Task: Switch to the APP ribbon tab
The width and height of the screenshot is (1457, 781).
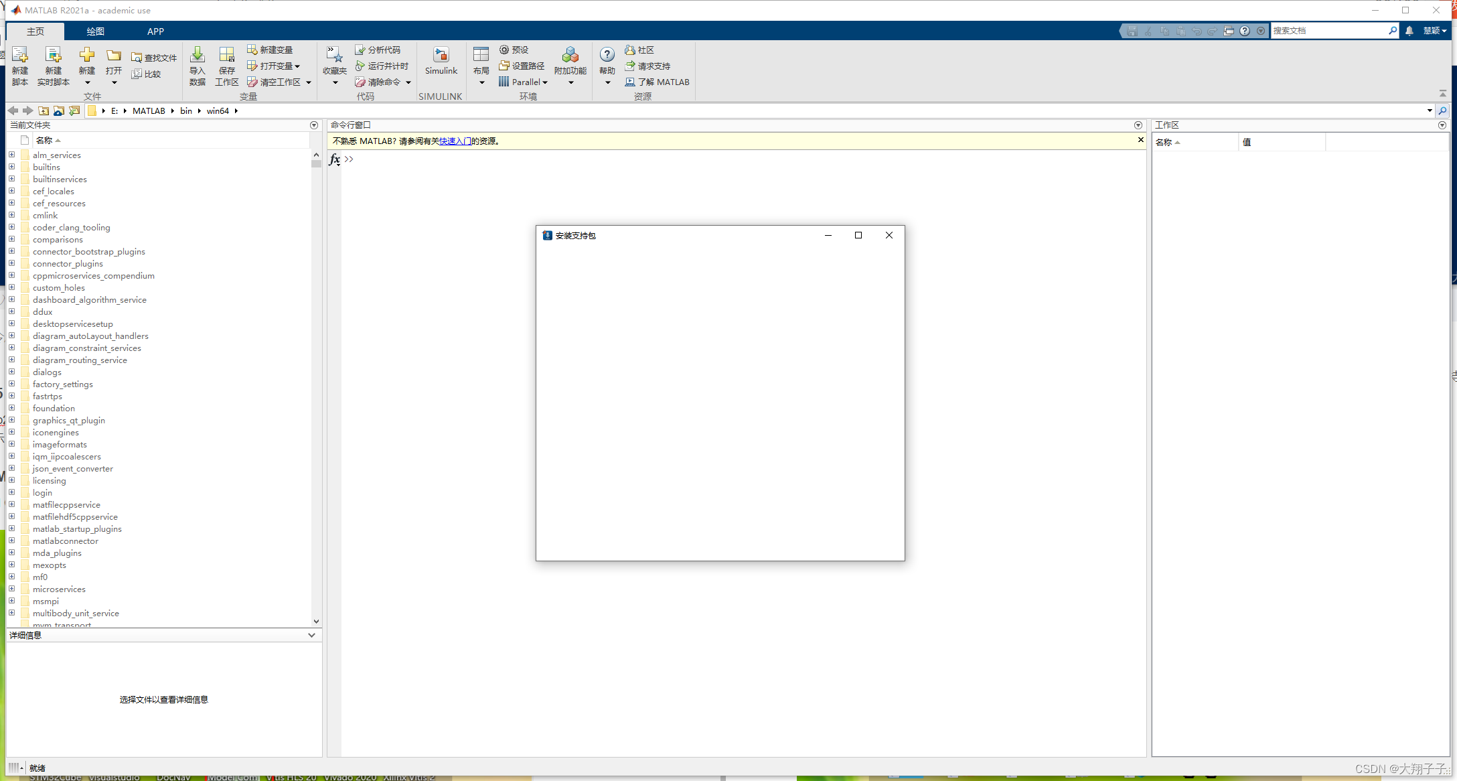Action: 155,31
